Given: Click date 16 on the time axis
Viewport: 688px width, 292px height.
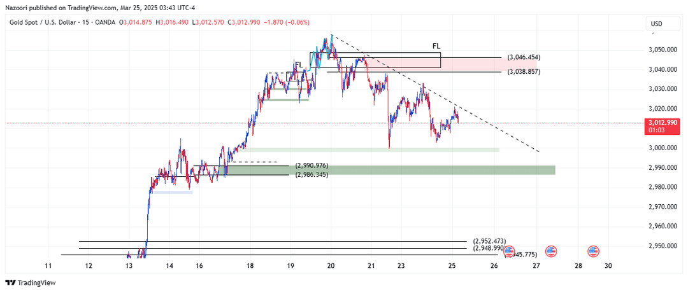Looking at the screenshot, I should [x=199, y=266].
